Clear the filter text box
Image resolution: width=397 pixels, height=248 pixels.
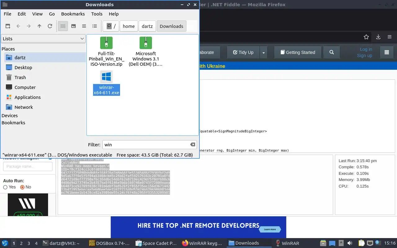coord(193,145)
